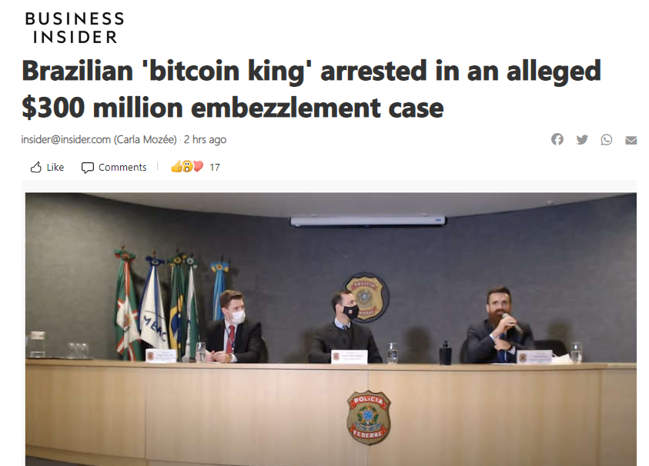Click the Like button label
This screenshot has height=466, width=649.
(55, 167)
